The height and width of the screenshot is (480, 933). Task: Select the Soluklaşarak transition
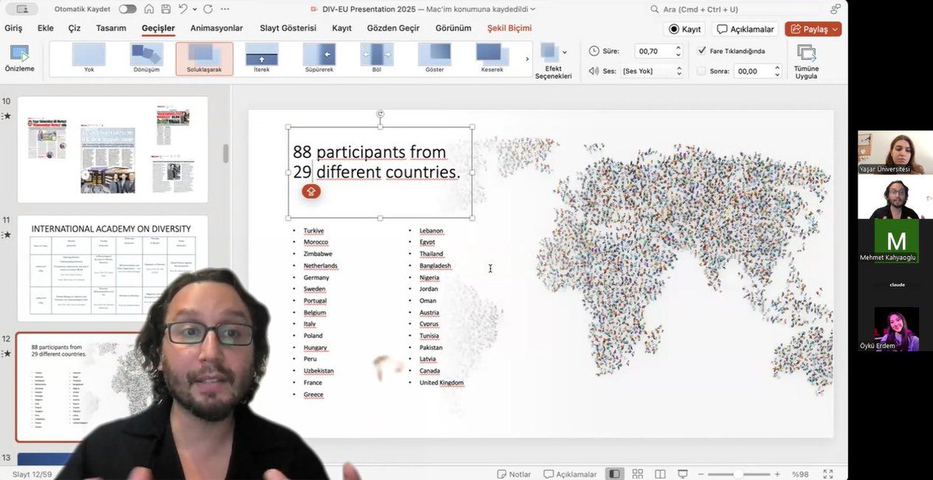click(204, 58)
